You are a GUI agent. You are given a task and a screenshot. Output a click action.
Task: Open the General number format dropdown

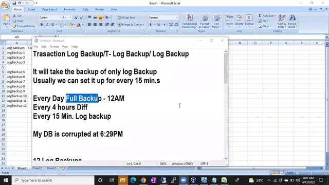pyautogui.click(x=177, y=17)
